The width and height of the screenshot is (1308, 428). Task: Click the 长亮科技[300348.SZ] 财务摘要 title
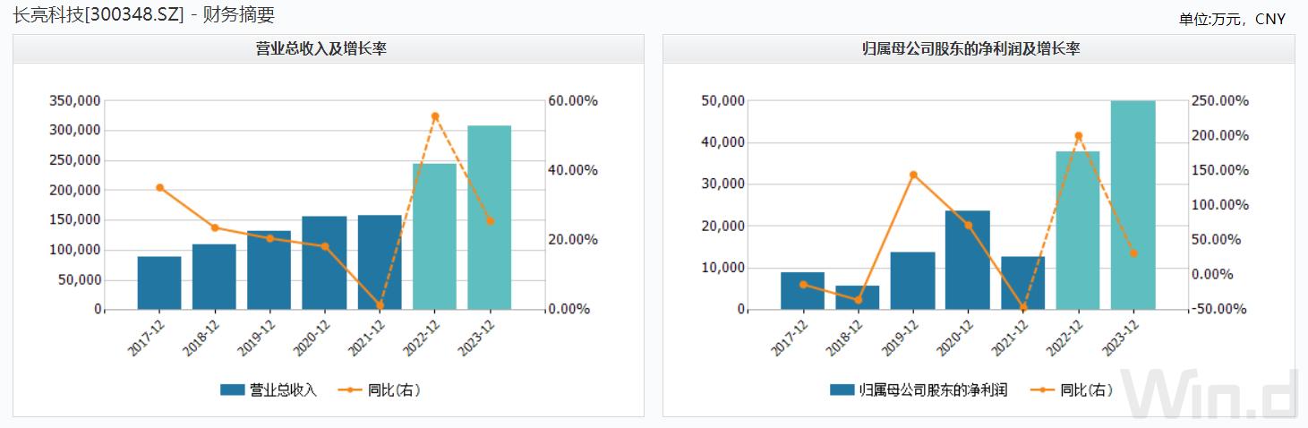[144, 13]
